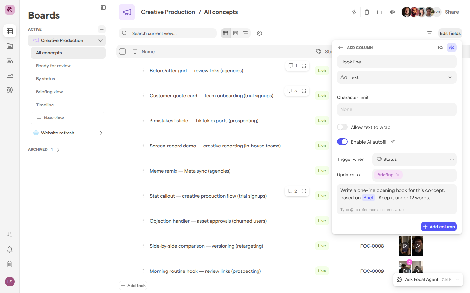Screen dimensions: 470x293
Task: Open the analytics chart icon in left rail
Action: point(10,75)
